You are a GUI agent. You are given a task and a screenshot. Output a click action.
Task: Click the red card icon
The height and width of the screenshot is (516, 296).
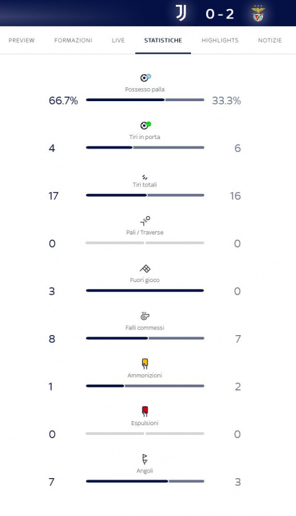tap(145, 411)
